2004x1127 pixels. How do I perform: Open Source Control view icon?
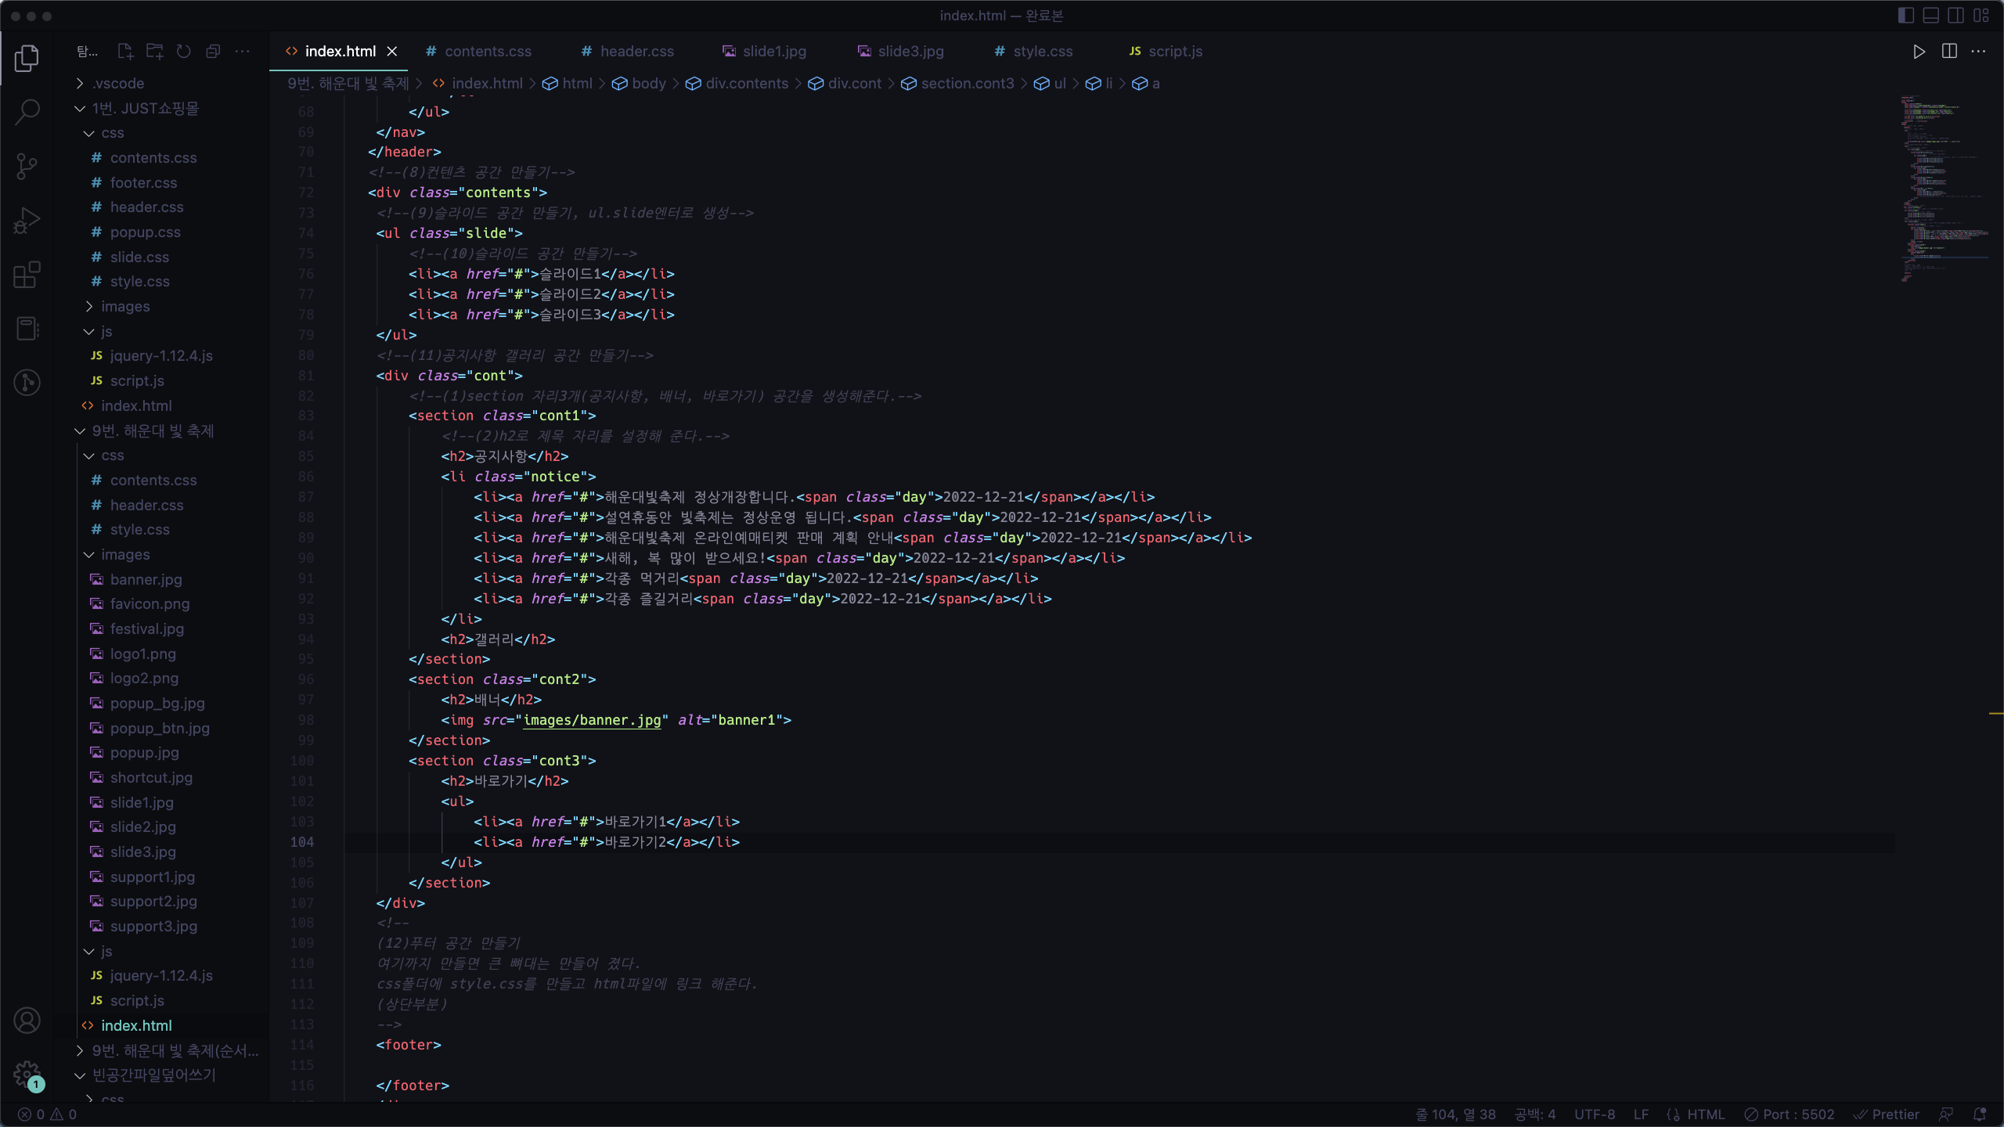tap(27, 166)
